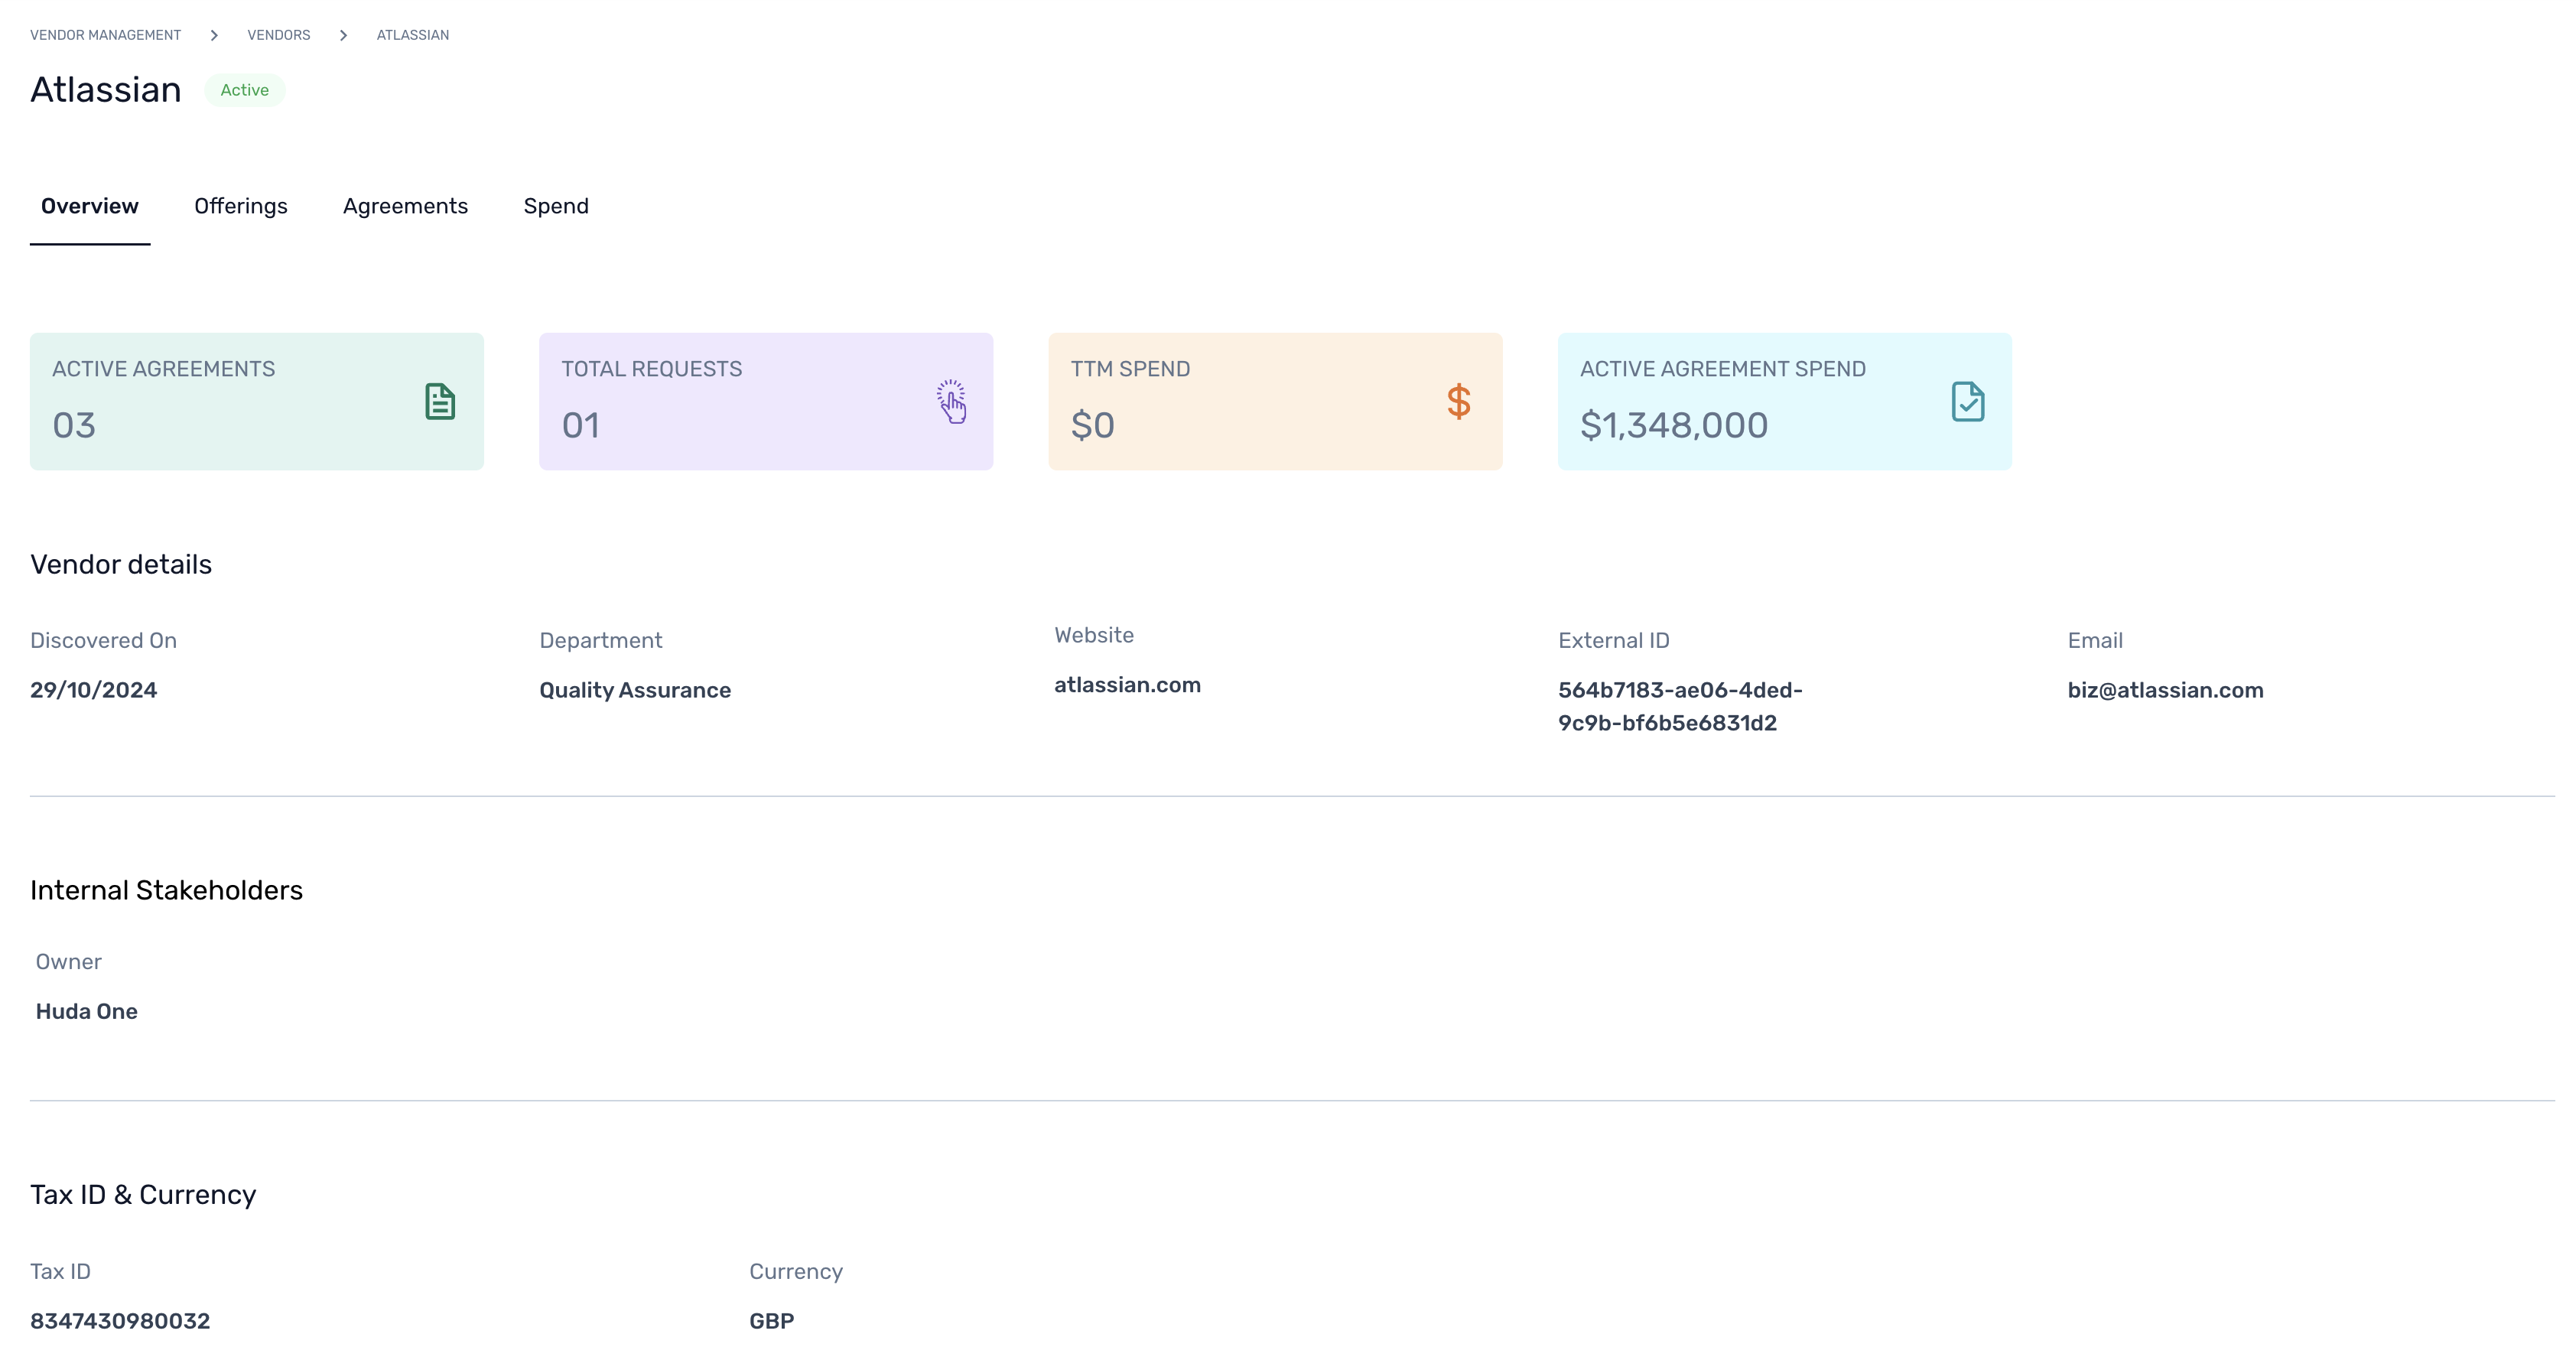Click the dollar sign icon in TTM Spend
Viewport: 2576px width, 1360px height.
1459,402
